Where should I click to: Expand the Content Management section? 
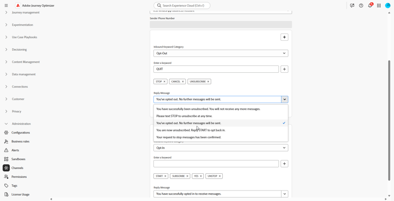tap(6, 62)
